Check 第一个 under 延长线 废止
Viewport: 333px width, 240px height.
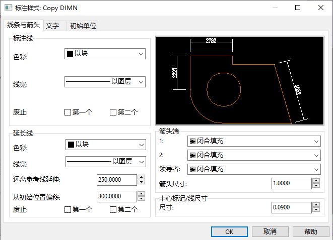tap(68, 210)
